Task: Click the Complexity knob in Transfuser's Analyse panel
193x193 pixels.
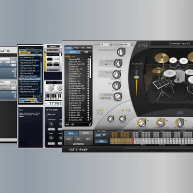Action: click(x=51, y=124)
